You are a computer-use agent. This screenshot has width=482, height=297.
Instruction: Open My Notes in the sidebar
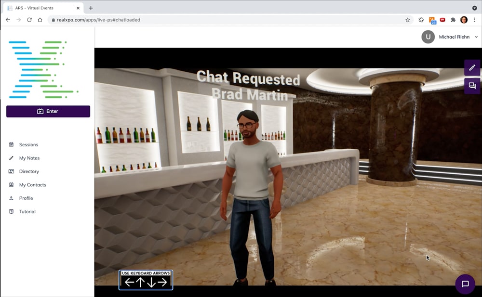coord(29,158)
